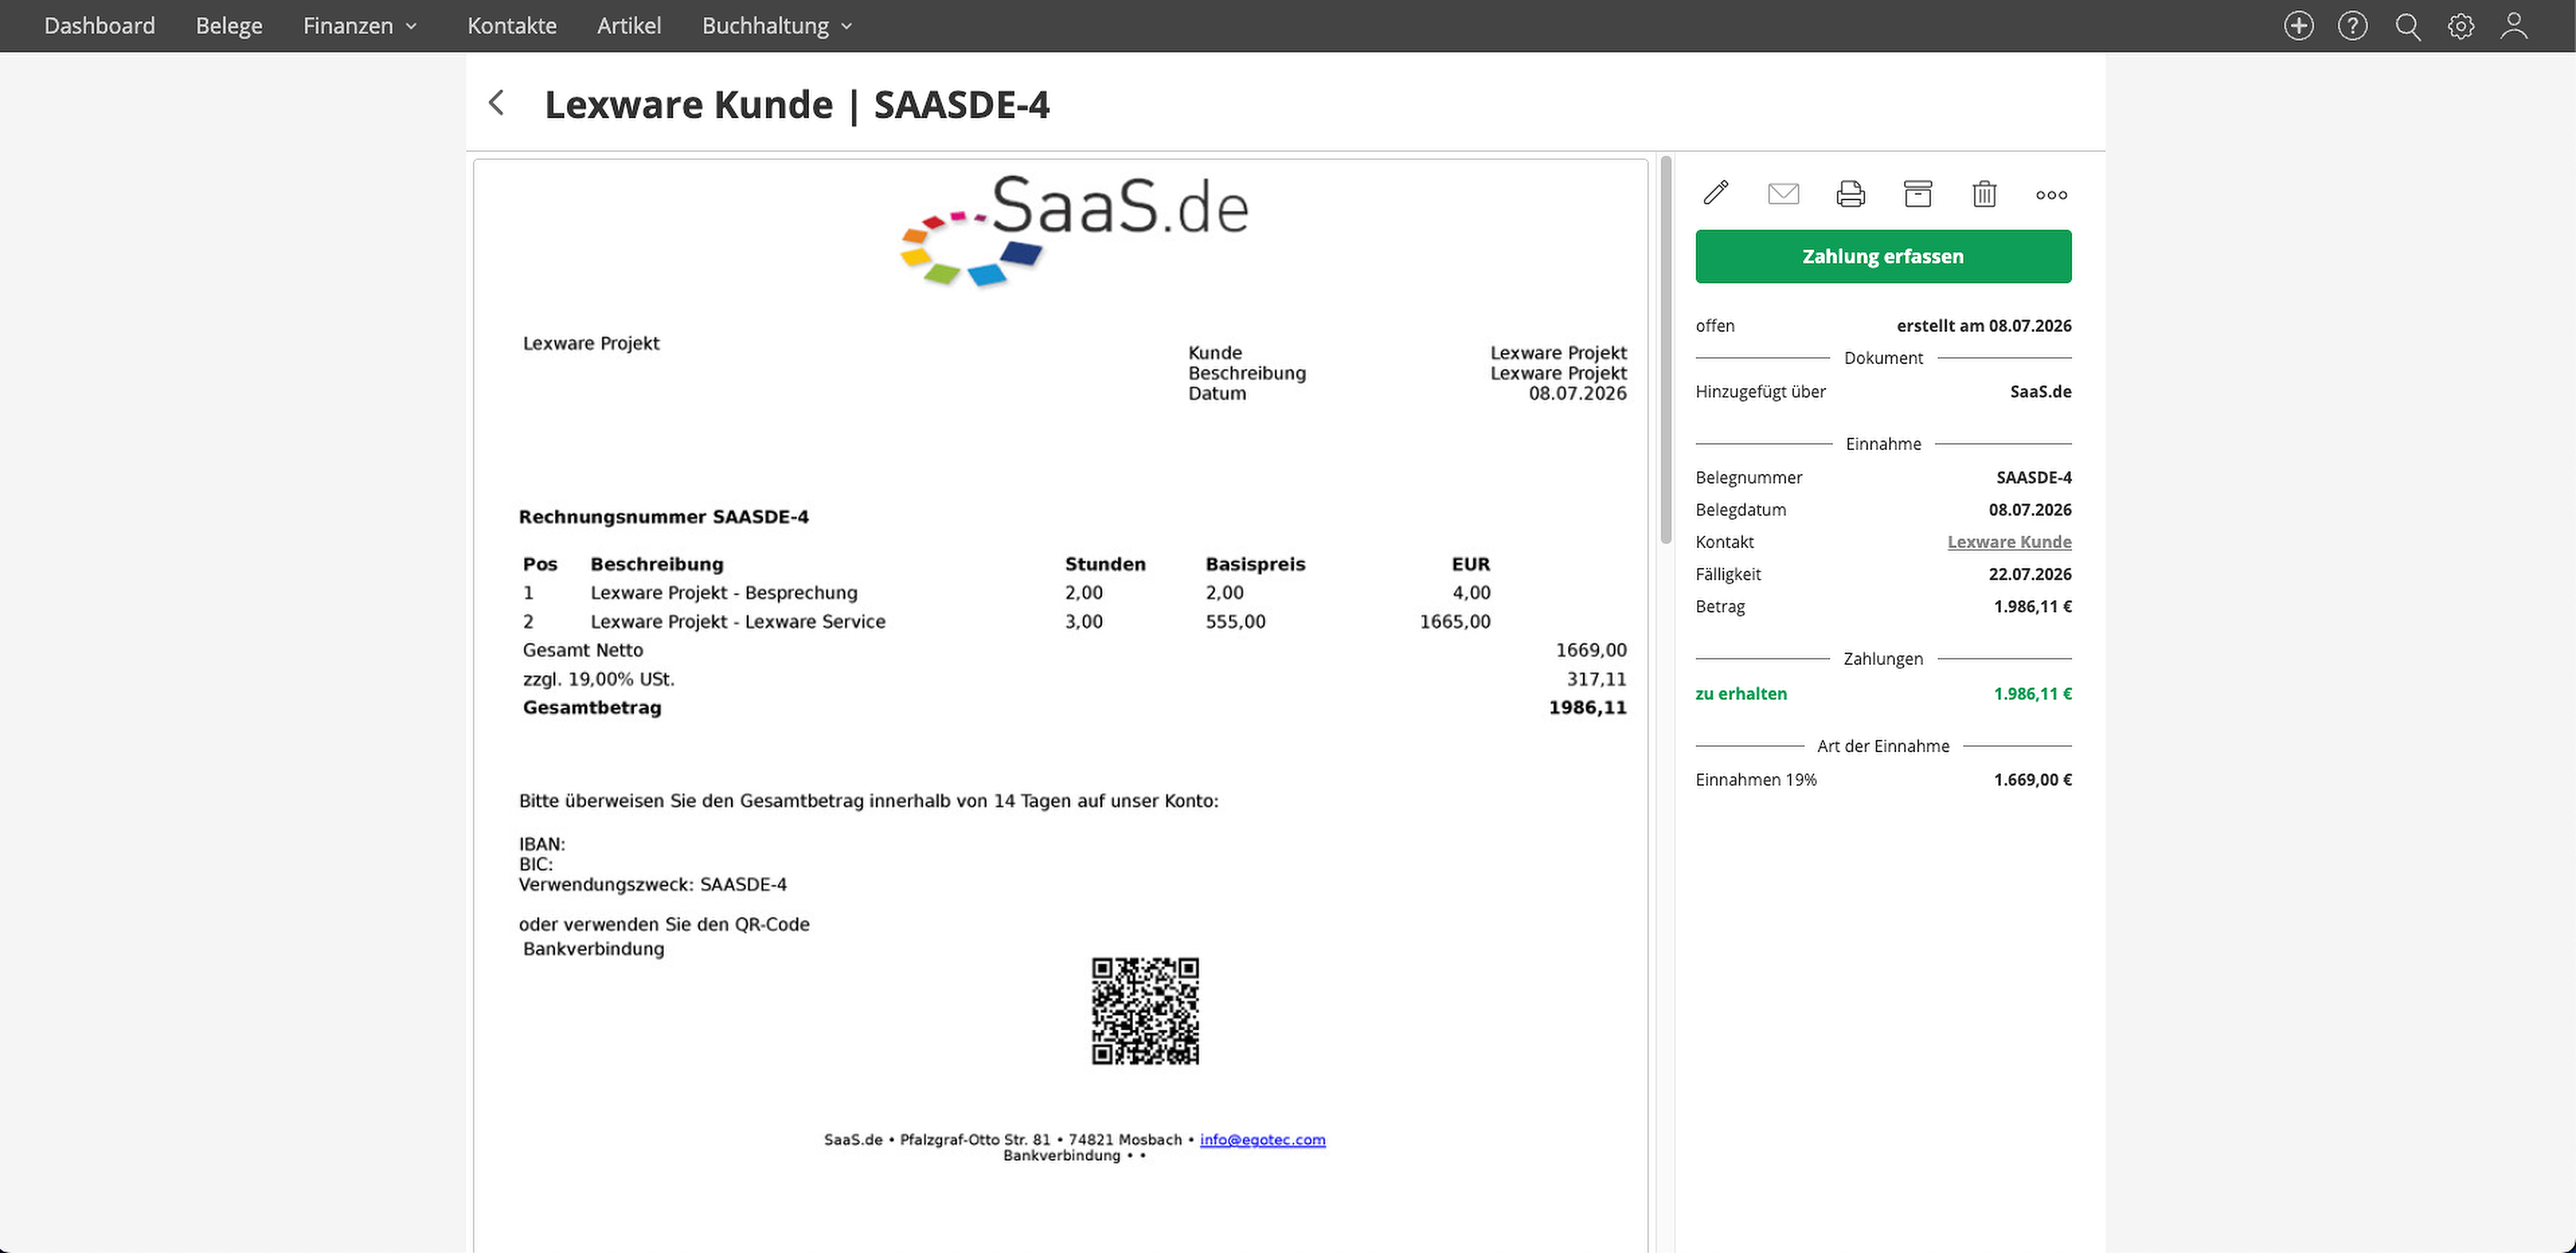Open user profile icon
The height and width of the screenshot is (1253, 2576).
click(x=2514, y=26)
